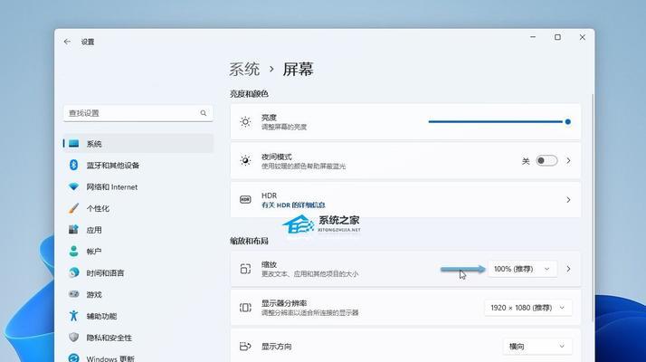This screenshot has height=362, width=646.
Task: Click the 设置 window title text
Action: click(x=88, y=42)
